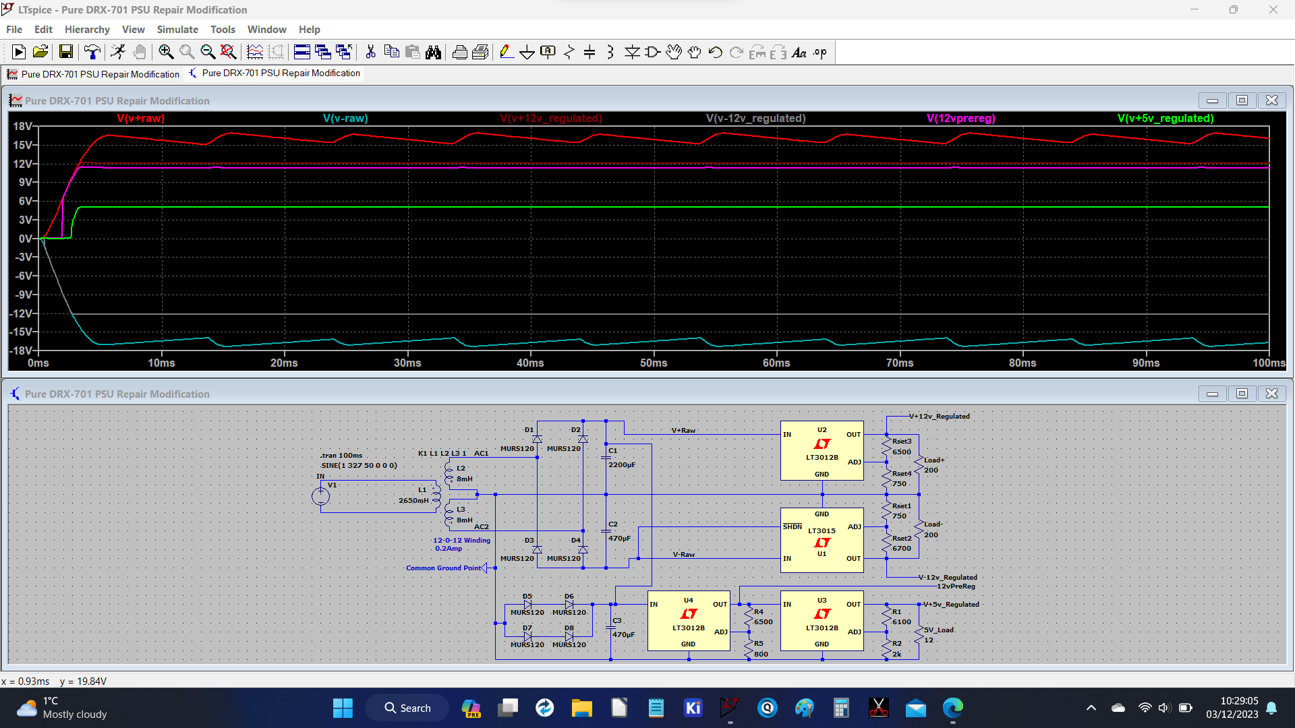The height and width of the screenshot is (728, 1295).
Task: Click the Print icon
Action: click(x=460, y=52)
